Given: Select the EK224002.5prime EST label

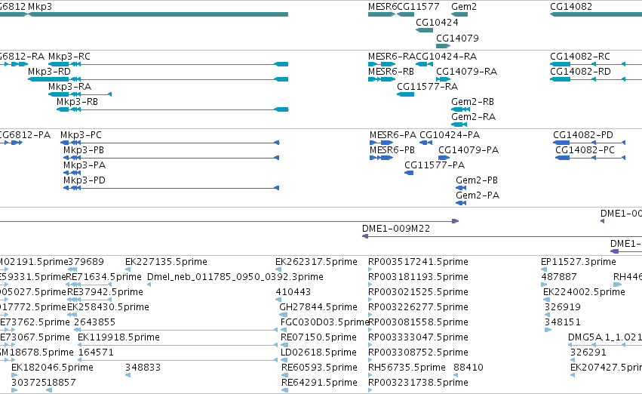Looking at the screenshot, I should (584, 292).
